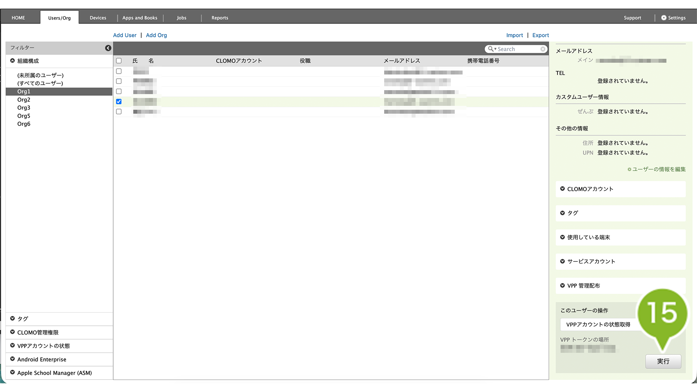
Task: Expand the 使用している端末 section
Action: click(x=588, y=237)
